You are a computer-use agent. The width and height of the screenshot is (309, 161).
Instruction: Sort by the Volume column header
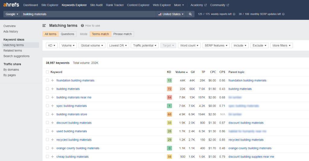(x=181, y=72)
